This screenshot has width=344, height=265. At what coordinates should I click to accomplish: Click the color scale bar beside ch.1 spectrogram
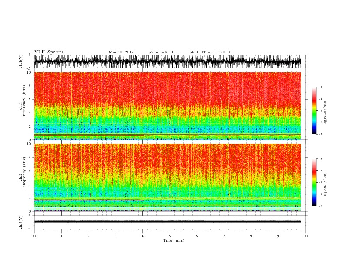[314, 111]
